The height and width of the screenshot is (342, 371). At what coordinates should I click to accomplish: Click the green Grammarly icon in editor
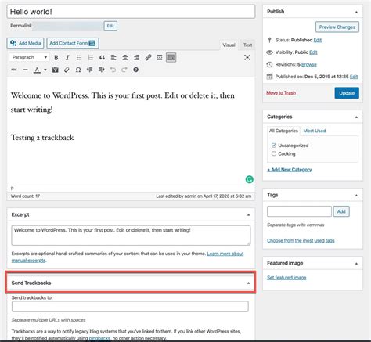click(250, 179)
